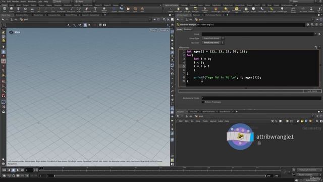The height and width of the screenshot is (182, 323).
Task: Open the File menu
Action: coord(4,2)
